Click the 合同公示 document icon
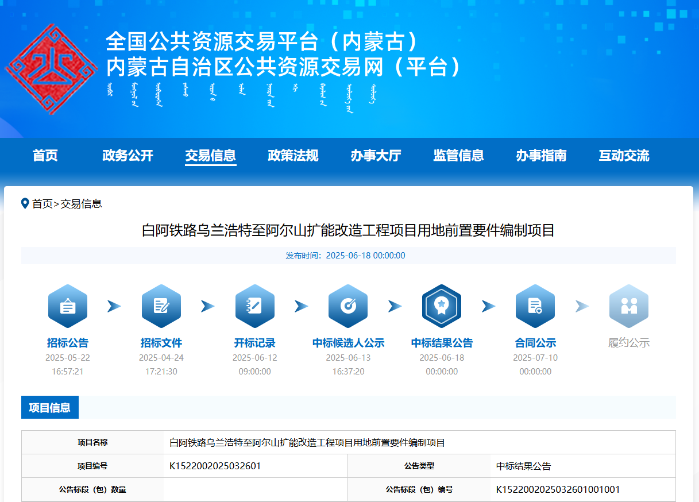 [x=535, y=306]
